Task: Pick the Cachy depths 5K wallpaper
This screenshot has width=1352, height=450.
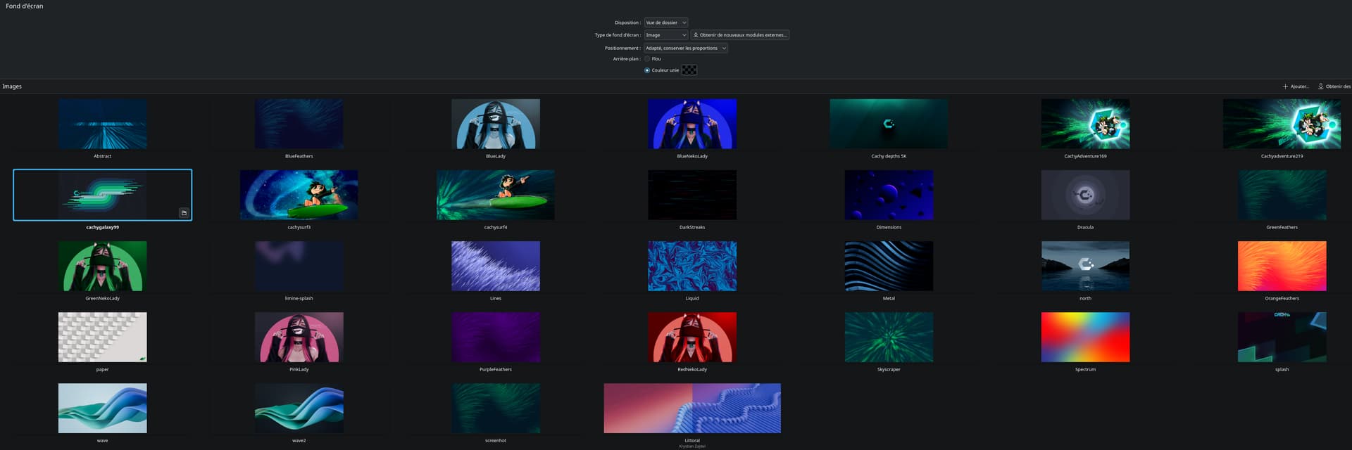Action: pos(889,124)
